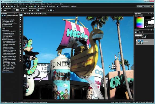155x104 pixels.
Task: Open the Paletten dropdown
Action: [74, 6]
